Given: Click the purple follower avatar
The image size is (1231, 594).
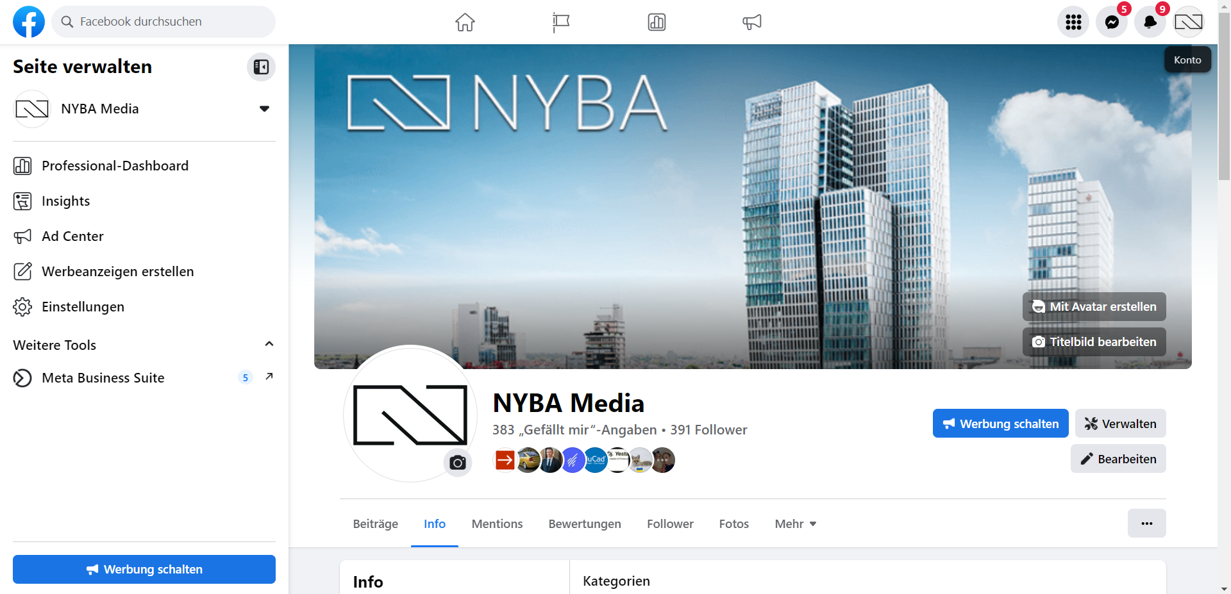Looking at the screenshot, I should [x=573, y=460].
